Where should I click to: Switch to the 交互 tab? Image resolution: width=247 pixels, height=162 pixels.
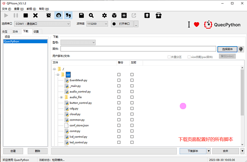pyautogui.click(x=5, y=31)
